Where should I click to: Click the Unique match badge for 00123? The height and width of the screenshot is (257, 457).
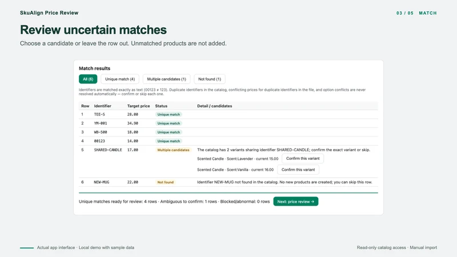[x=169, y=141]
